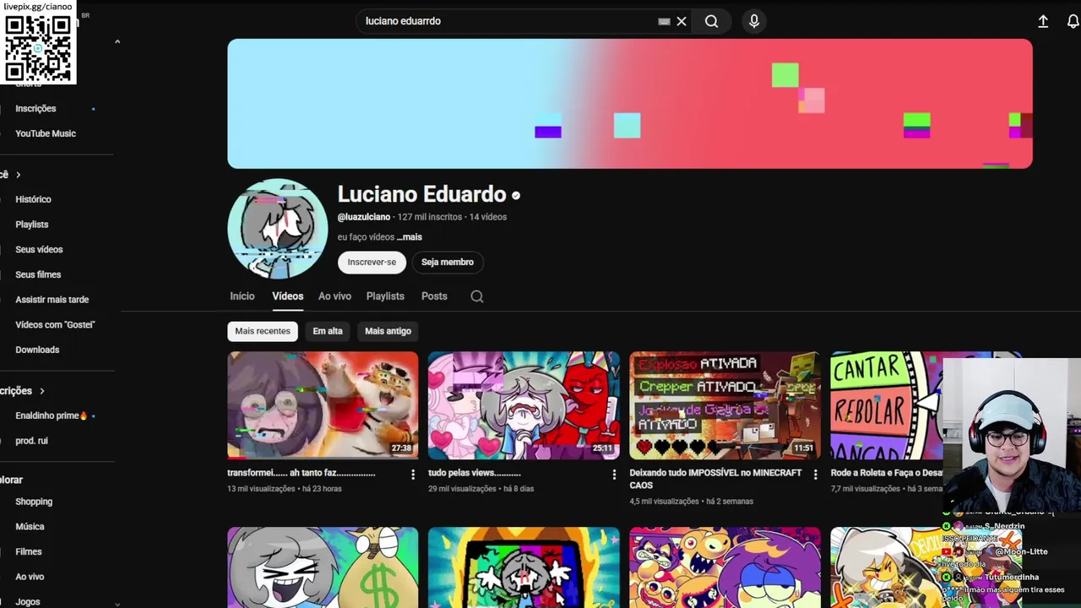Open the purple-haired character thumbnail

point(725,567)
